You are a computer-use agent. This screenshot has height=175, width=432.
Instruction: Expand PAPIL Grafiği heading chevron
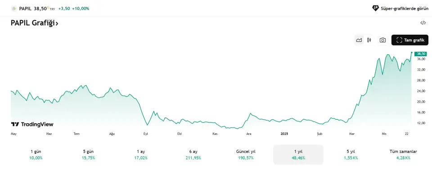(x=57, y=24)
